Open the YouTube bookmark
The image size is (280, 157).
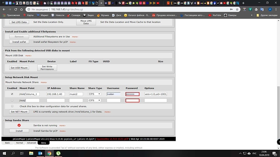click(215, 15)
